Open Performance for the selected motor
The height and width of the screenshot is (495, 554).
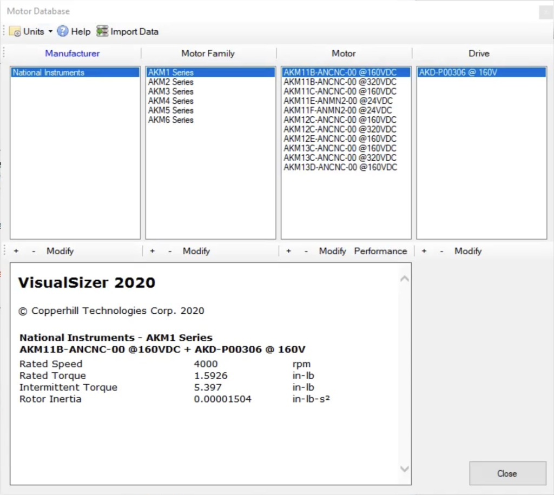point(380,251)
